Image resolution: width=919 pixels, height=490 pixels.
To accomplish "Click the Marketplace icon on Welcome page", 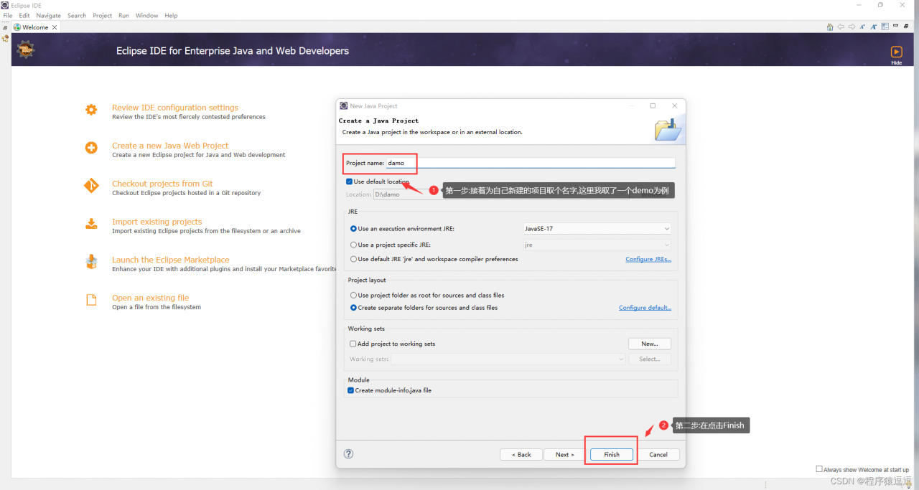I will (91, 262).
